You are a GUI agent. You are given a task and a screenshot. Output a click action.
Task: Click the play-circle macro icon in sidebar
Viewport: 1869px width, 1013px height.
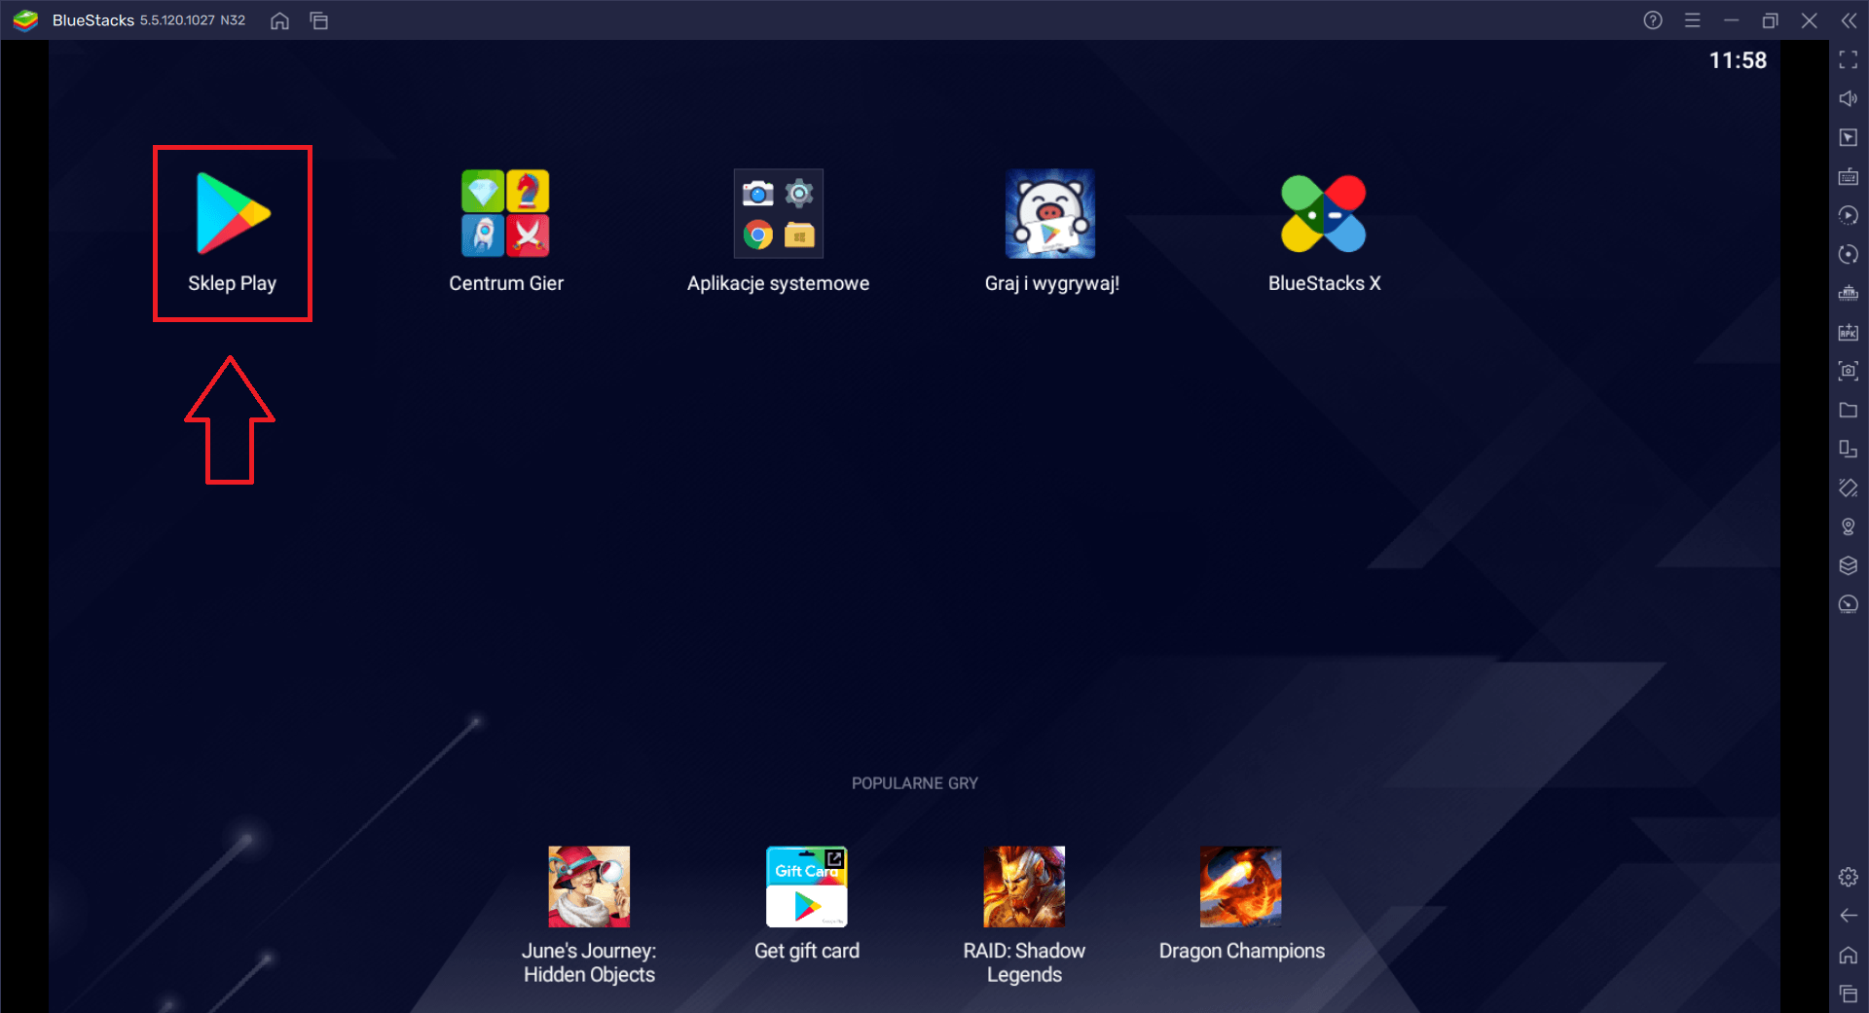[1849, 215]
